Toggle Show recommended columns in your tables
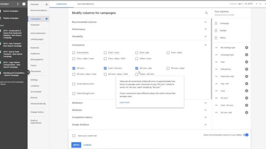This screenshot has height=149, width=266. click(246, 135)
